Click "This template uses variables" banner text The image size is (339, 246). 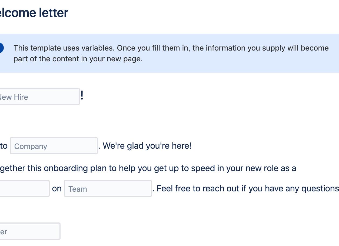64,48
